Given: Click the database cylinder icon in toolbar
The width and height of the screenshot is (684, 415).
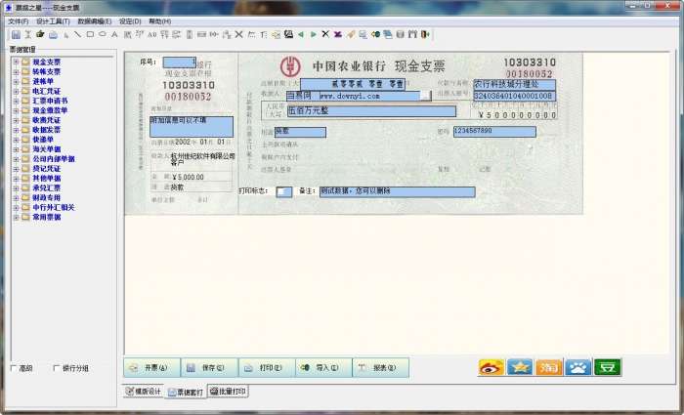Looking at the screenshot, I should coord(400,34).
